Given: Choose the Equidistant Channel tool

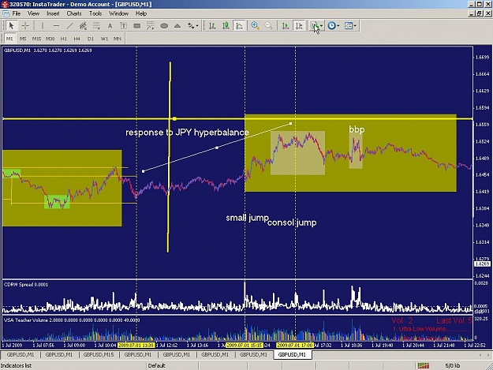Looking at the screenshot, I should tap(83, 26).
